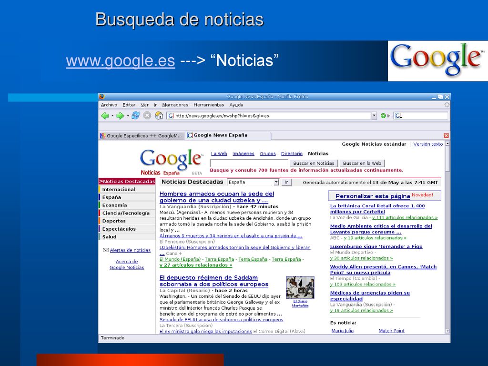
Task: Click the El Diario Montañés link under the photo
Action: tap(300, 304)
